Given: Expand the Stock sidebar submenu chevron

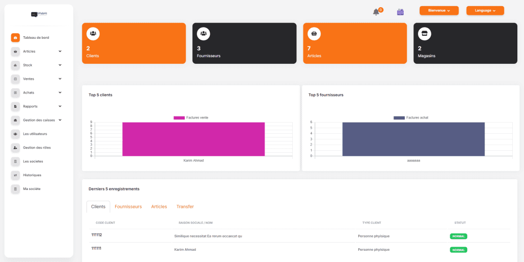Looking at the screenshot, I should click(x=60, y=65).
